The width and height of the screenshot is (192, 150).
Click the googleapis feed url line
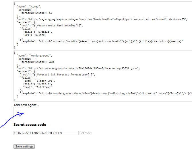[x=102, y=19]
